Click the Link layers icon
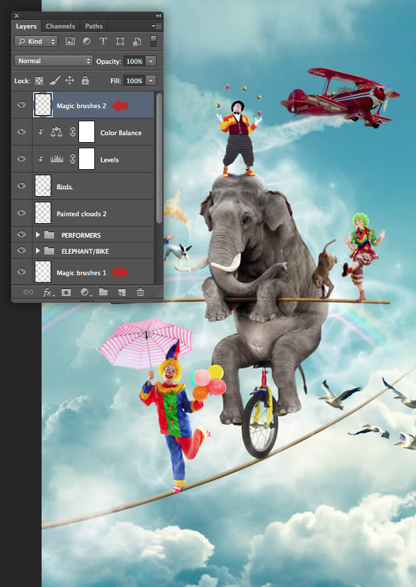416x587 pixels. point(28,292)
